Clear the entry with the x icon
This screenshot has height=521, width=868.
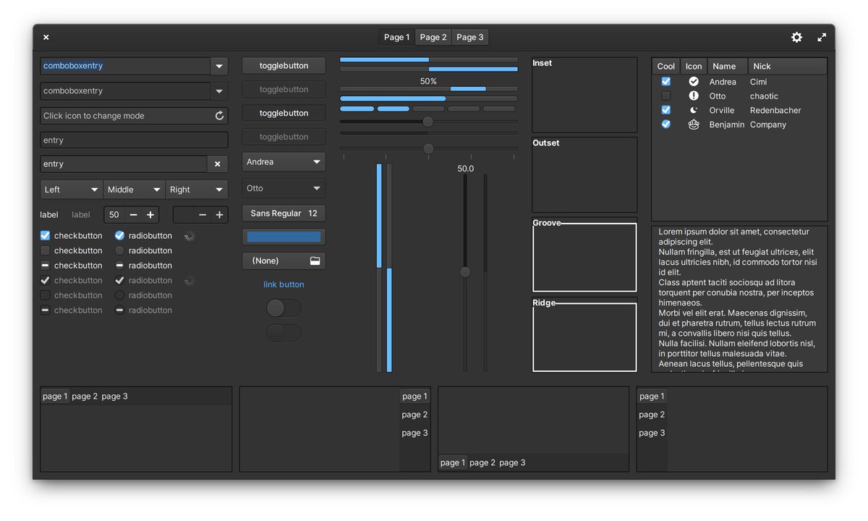(x=217, y=164)
